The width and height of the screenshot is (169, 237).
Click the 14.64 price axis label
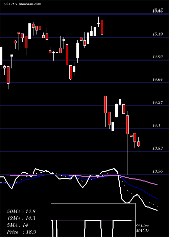click(158, 80)
